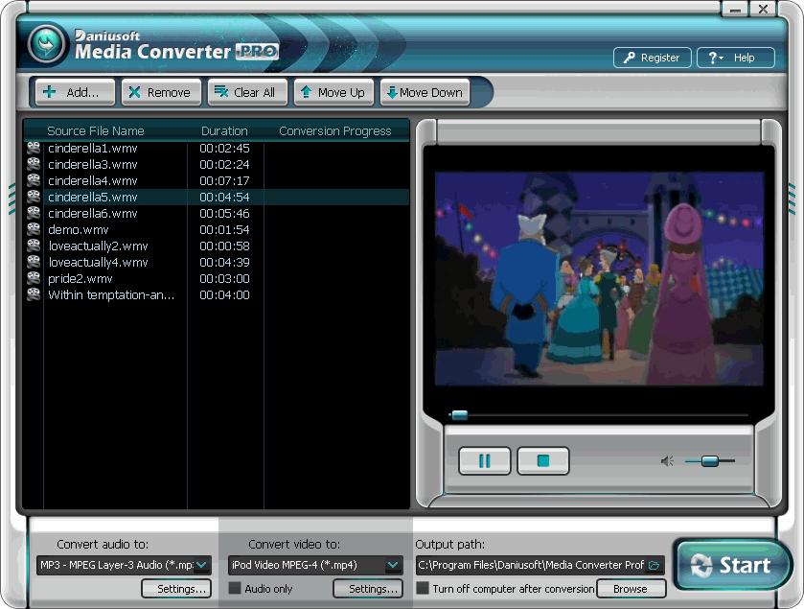The image size is (804, 609).
Task: Stop the video preview playback
Action: tap(543, 460)
